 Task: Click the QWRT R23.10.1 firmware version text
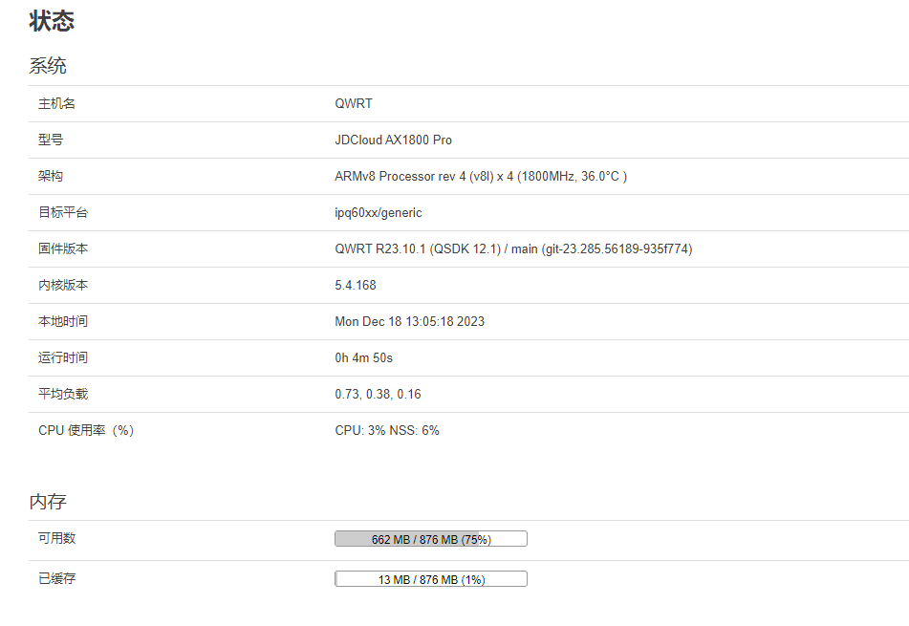[513, 248]
